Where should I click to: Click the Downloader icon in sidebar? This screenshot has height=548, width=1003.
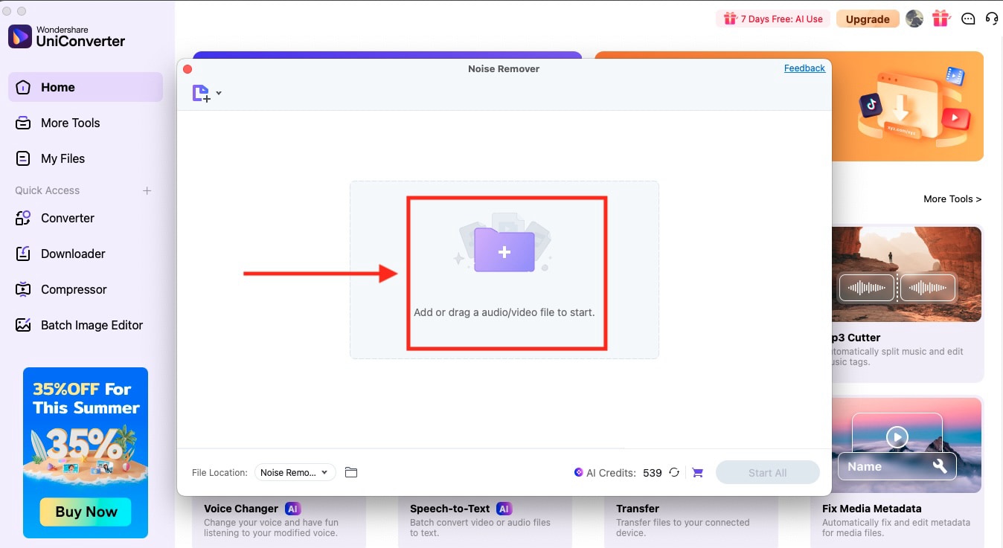tap(23, 254)
